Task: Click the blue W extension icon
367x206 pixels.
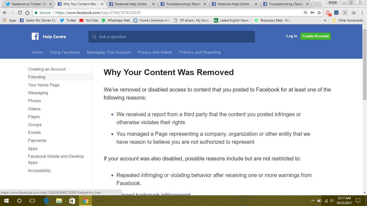Action: [336, 13]
